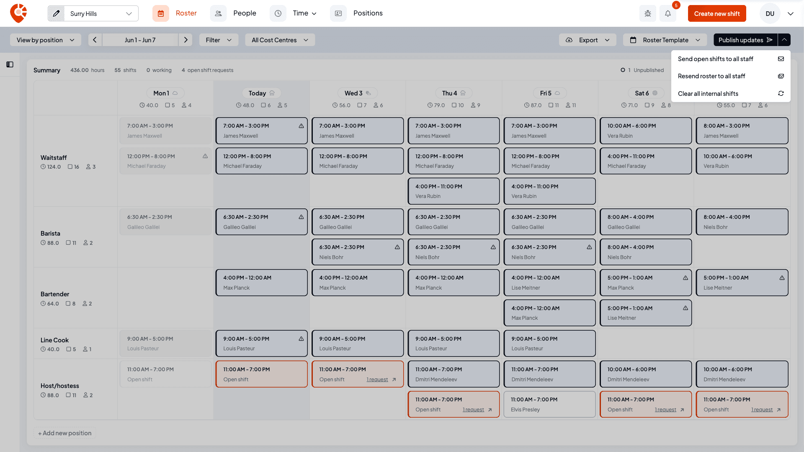
Task: Open the Roster Template dropdown
Action: click(665, 40)
